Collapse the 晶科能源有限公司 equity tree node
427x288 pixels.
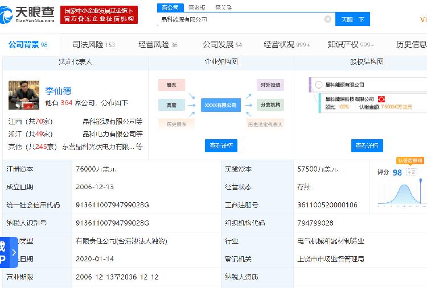coord(319,85)
